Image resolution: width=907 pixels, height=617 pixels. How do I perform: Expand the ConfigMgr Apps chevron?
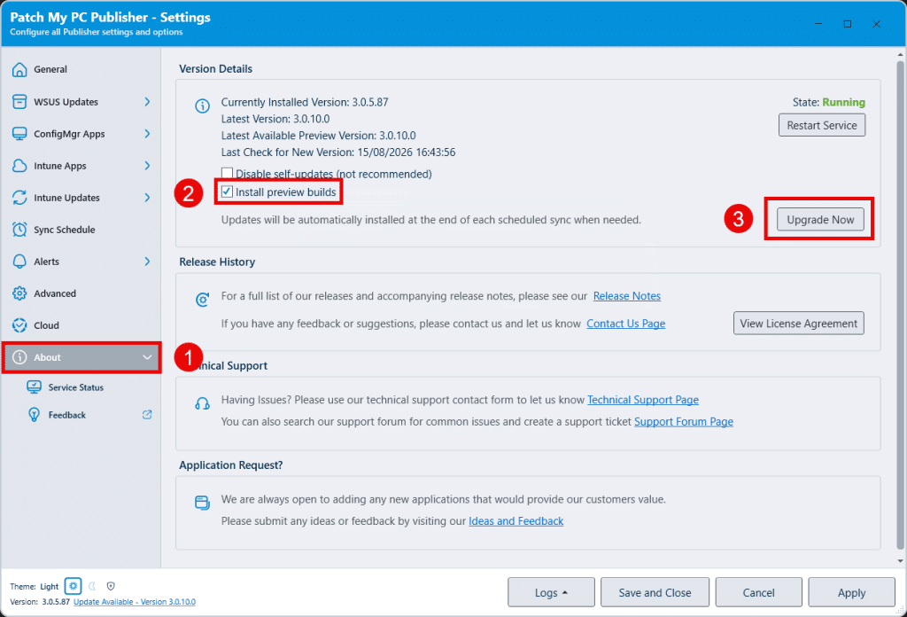(147, 134)
